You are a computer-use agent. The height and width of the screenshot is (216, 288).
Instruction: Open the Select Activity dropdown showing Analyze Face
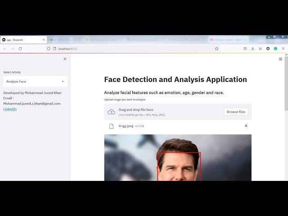coord(35,81)
